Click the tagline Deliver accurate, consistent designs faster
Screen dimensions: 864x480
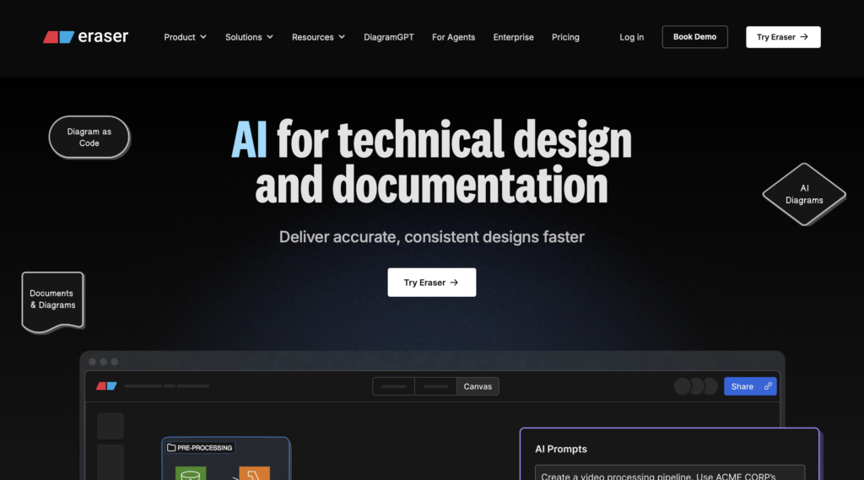[x=431, y=237]
